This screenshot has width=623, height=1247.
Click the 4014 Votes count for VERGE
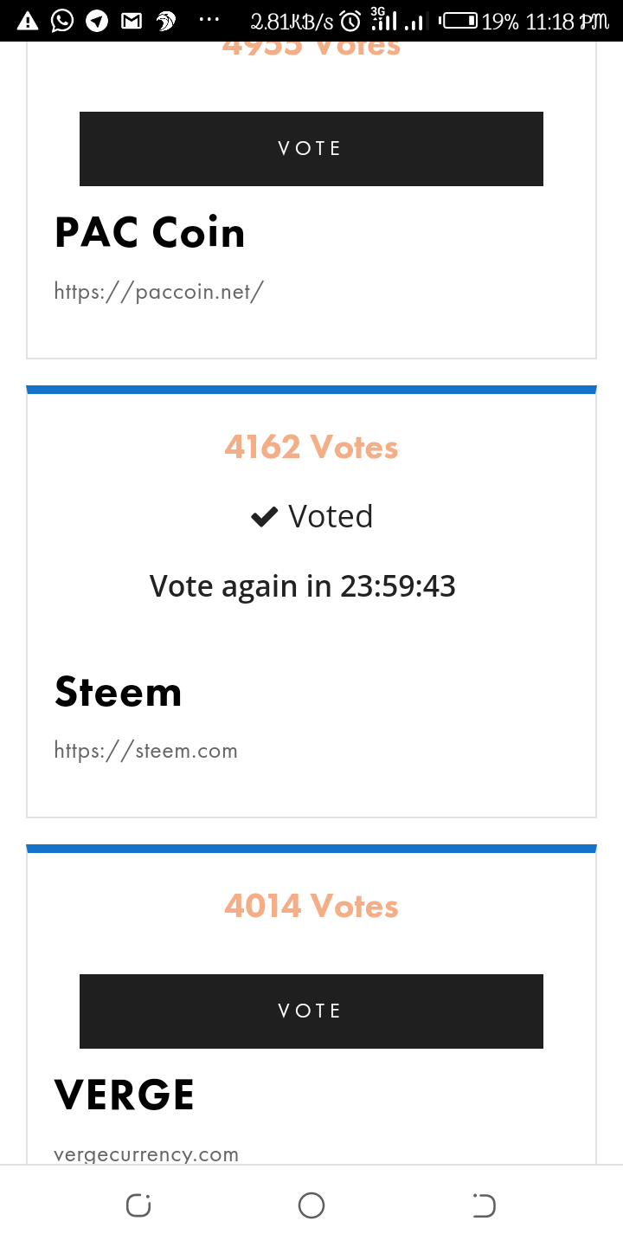pos(311,907)
